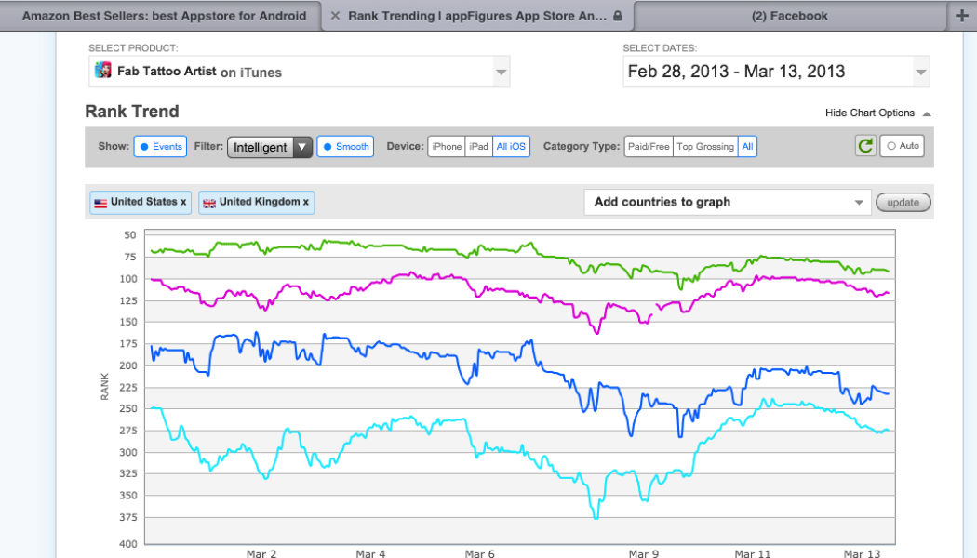Screen dimensions: 977x558
Task: Toggle the Events display option
Action: click(160, 146)
